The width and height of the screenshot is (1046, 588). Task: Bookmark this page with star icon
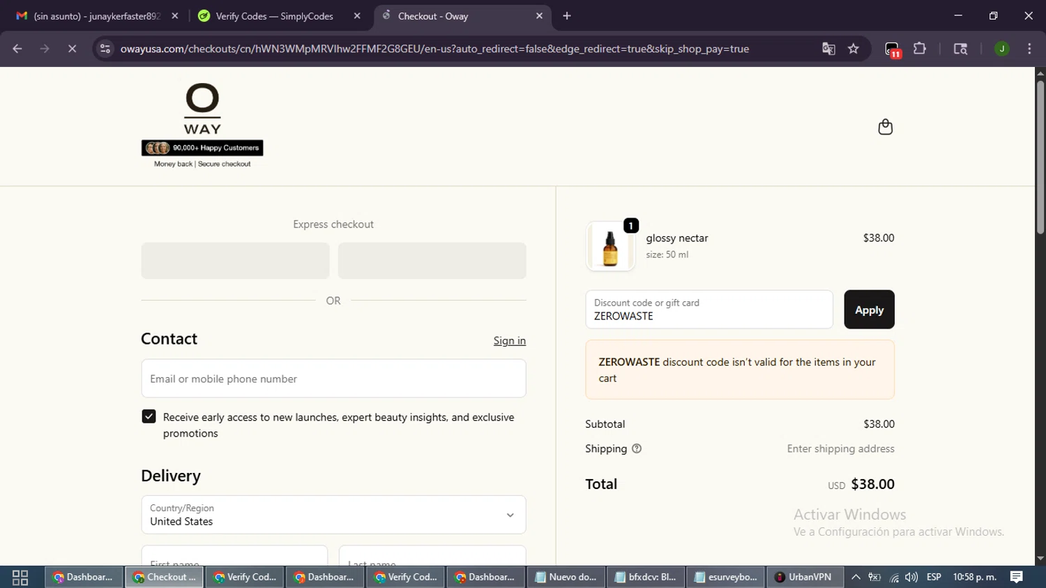pos(854,49)
